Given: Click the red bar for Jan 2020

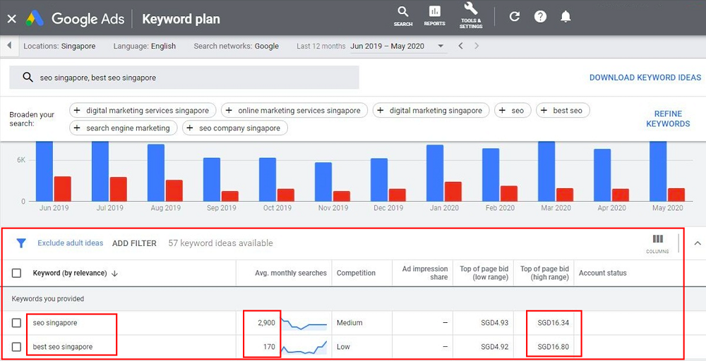Looking at the screenshot, I should point(453,192).
